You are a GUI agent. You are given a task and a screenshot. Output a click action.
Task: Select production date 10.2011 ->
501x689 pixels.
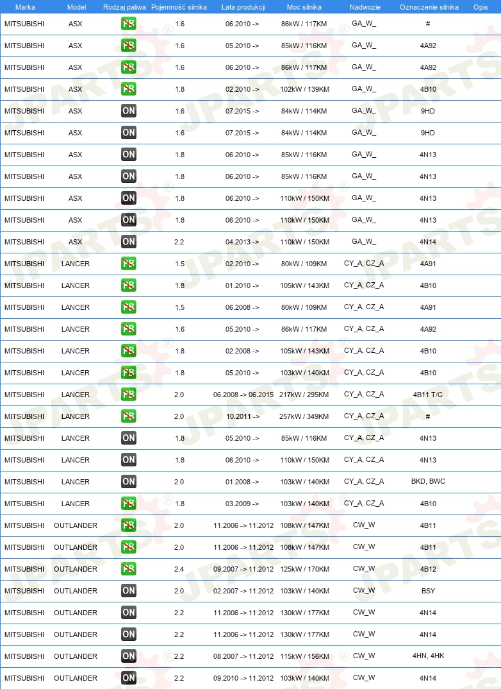(x=243, y=416)
